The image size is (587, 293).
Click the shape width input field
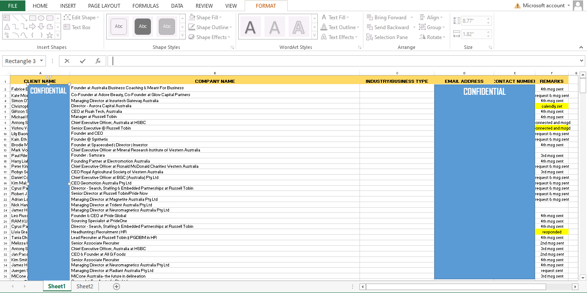tap(473, 34)
